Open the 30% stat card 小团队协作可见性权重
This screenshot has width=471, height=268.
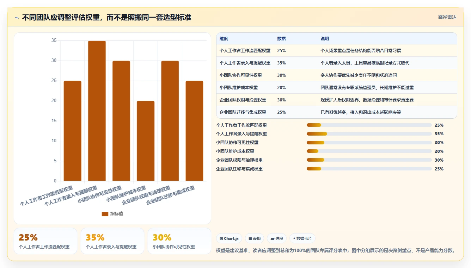[x=179, y=241]
